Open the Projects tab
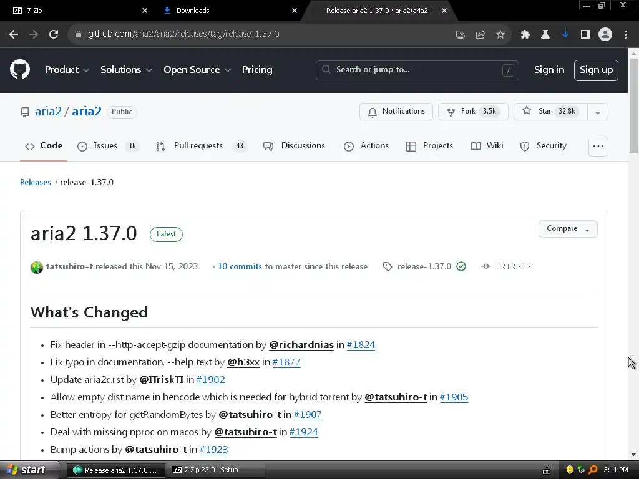This screenshot has height=479, width=639. pyautogui.click(x=429, y=146)
